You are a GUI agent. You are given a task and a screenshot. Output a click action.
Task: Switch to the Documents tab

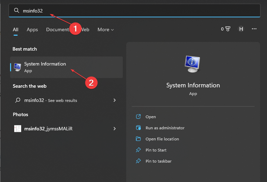58,29
